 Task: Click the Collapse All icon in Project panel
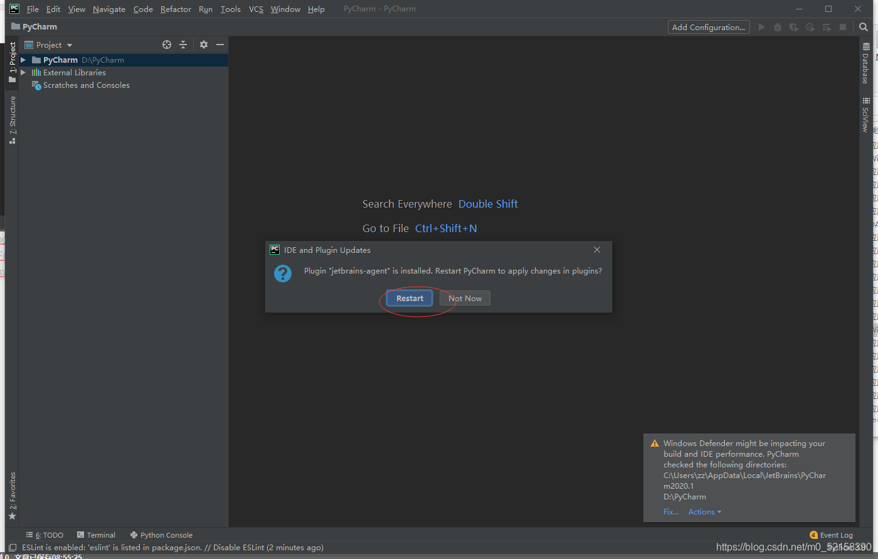[x=183, y=45]
